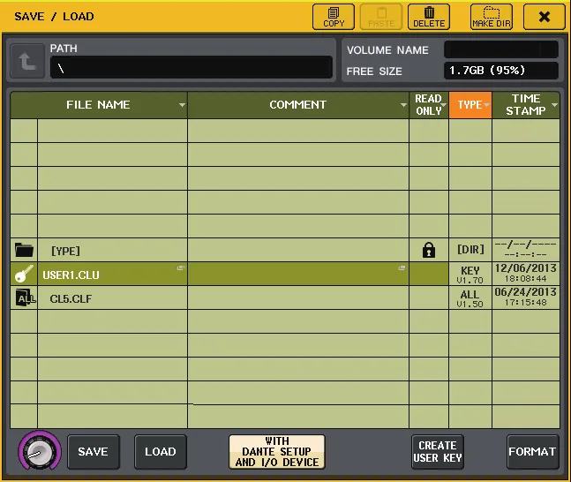The width and height of the screenshot is (571, 482).
Task: Click the FREE SIZE value 1.7GB (95%)
Action: [x=501, y=71]
